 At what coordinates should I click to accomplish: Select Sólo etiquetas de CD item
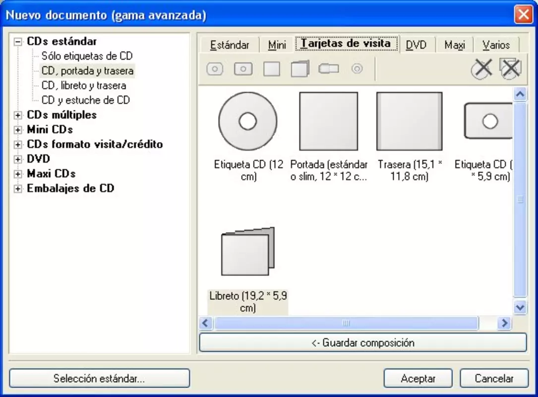point(87,56)
